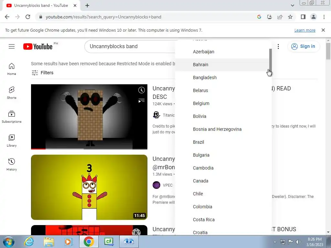Viewport: 331px width, 248px height.
Task: Select Bahrain from the location list
Action: pyautogui.click(x=222, y=65)
